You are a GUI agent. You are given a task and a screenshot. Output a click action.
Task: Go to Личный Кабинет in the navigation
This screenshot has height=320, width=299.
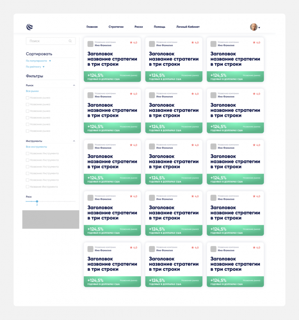coord(188,27)
